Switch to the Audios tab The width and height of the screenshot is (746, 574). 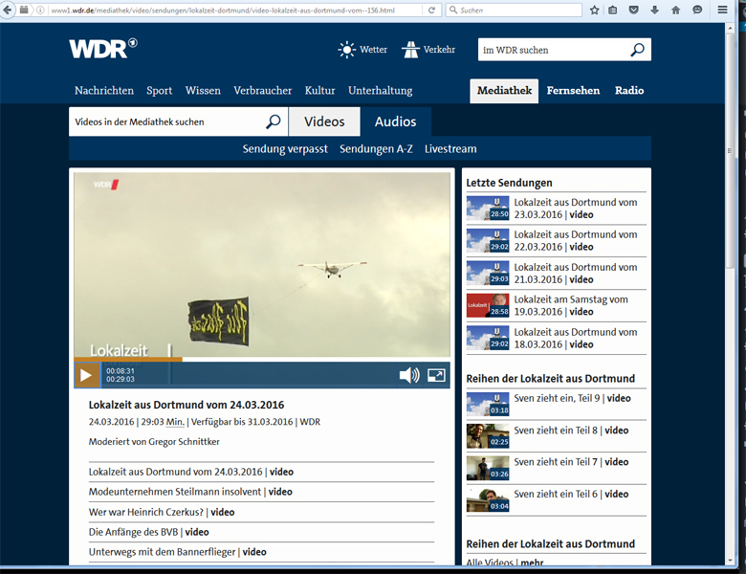coord(395,121)
